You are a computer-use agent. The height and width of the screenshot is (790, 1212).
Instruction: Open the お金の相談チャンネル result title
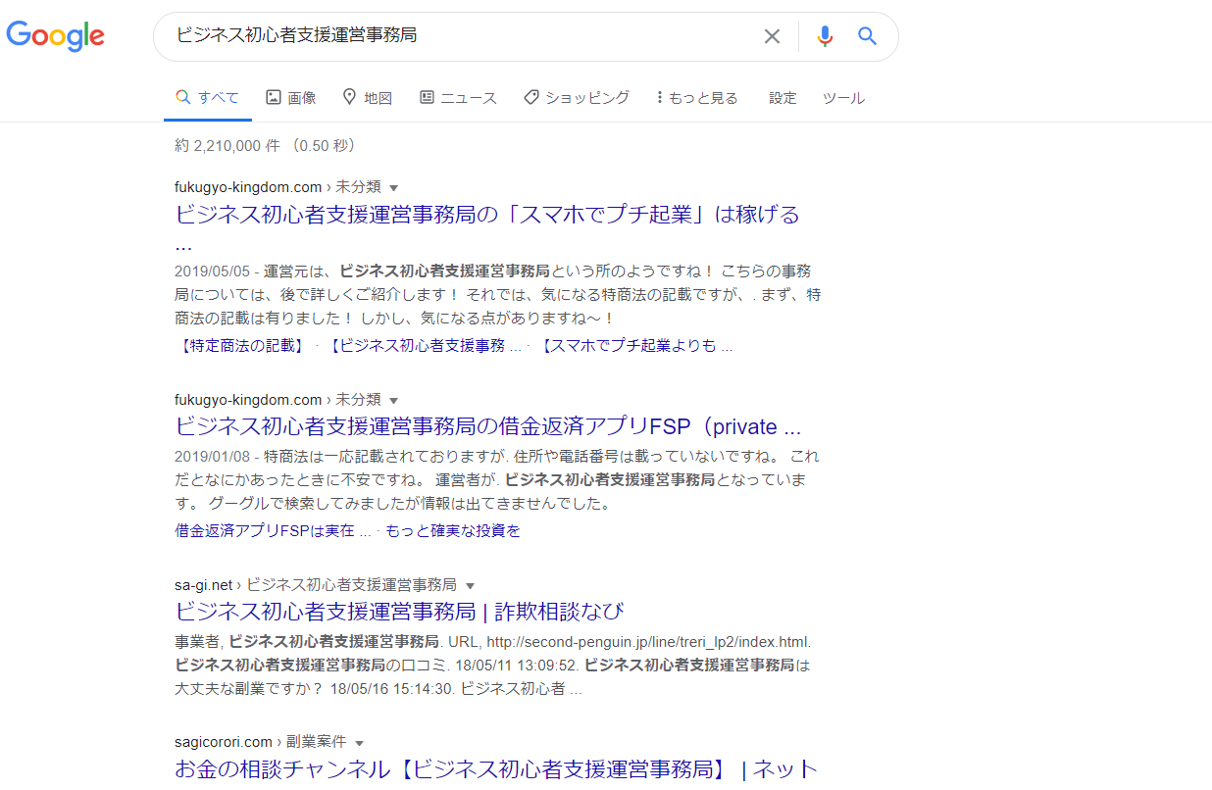pos(496,769)
